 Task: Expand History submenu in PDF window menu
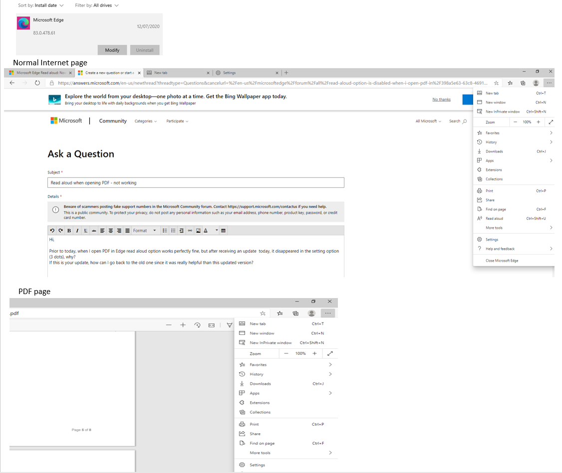coord(286,374)
